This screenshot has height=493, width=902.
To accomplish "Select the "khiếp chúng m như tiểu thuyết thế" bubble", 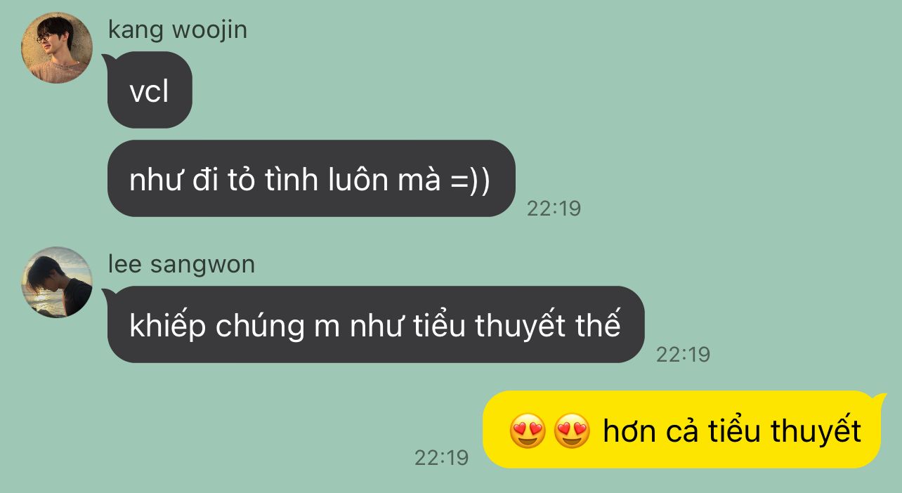I will (374, 324).
